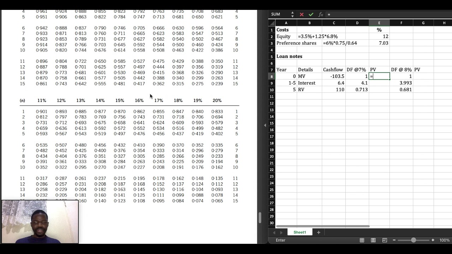Image resolution: width=452 pixels, height=254 pixels.
Task: Select column A header
Action: coord(286,23)
